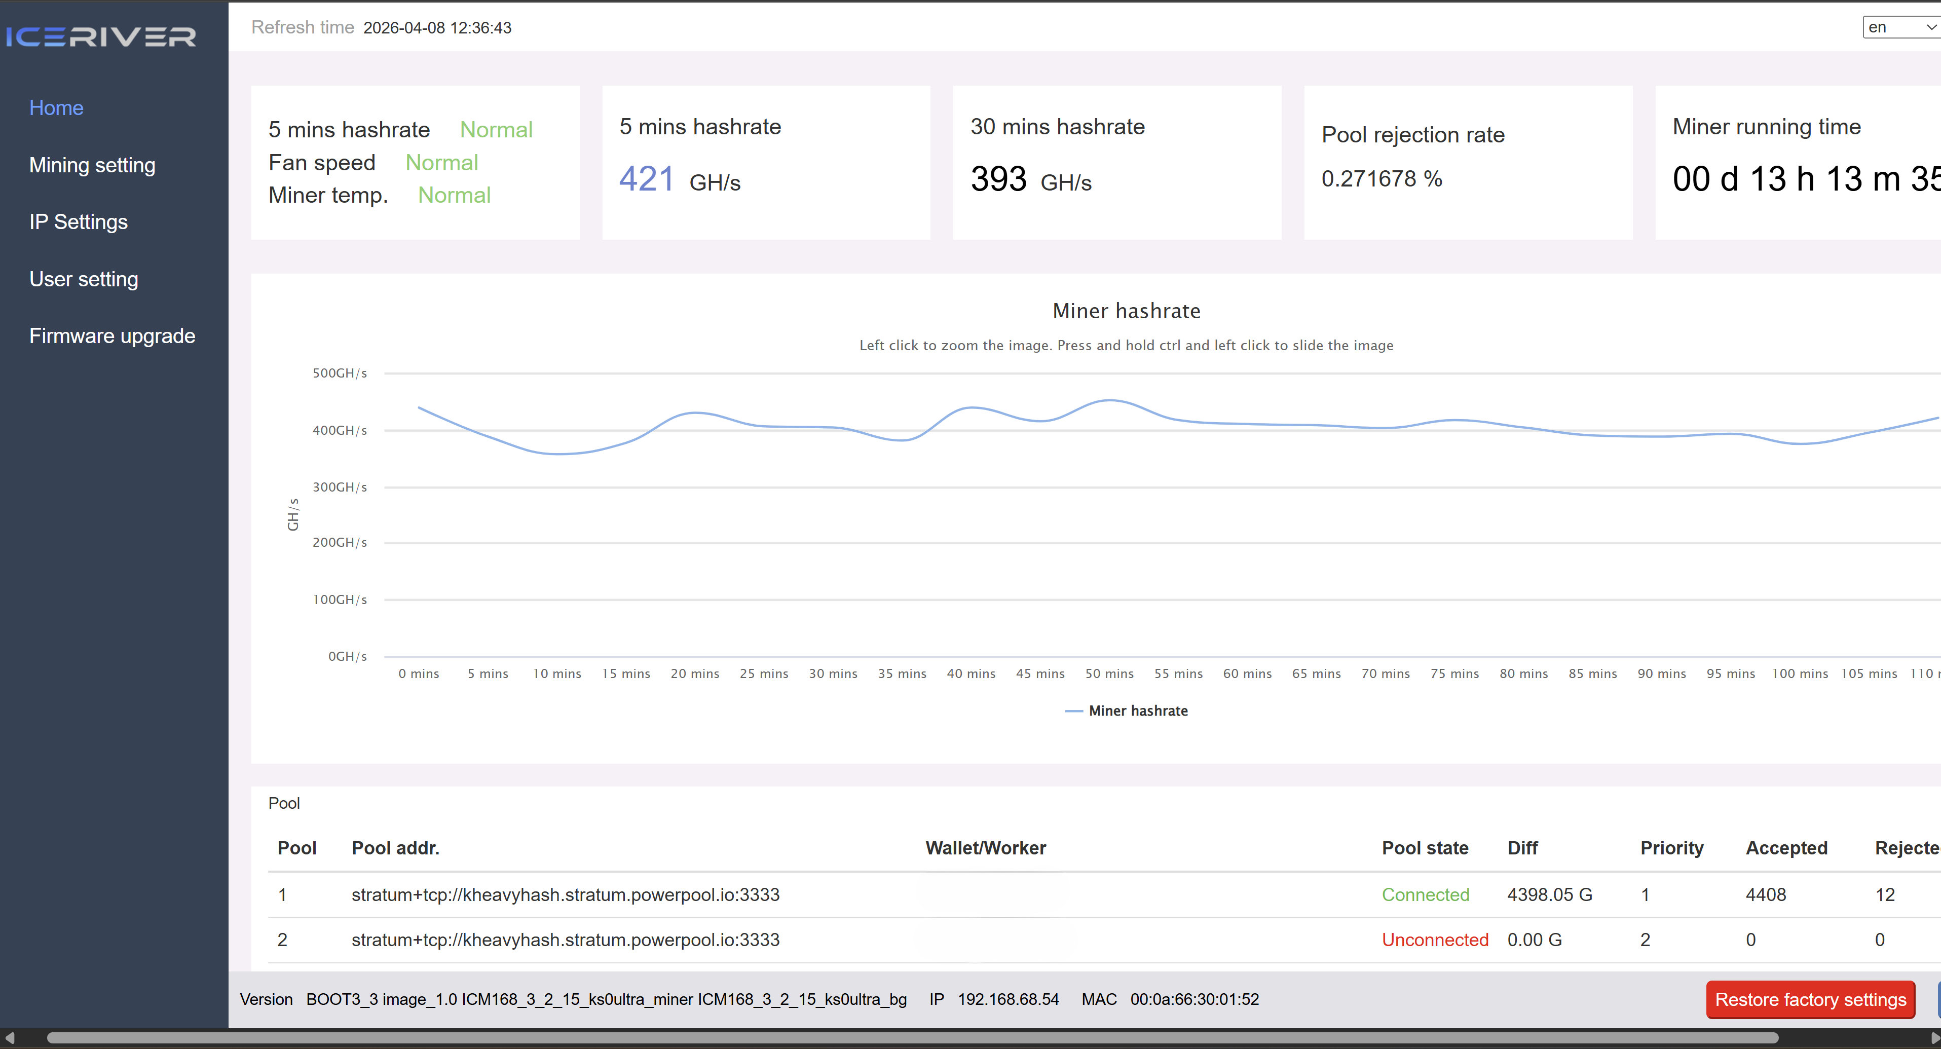Open the en language dropdown
The height and width of the screenshot is (1049, 1941).
pyautogui.click(x=1899, y=27)
